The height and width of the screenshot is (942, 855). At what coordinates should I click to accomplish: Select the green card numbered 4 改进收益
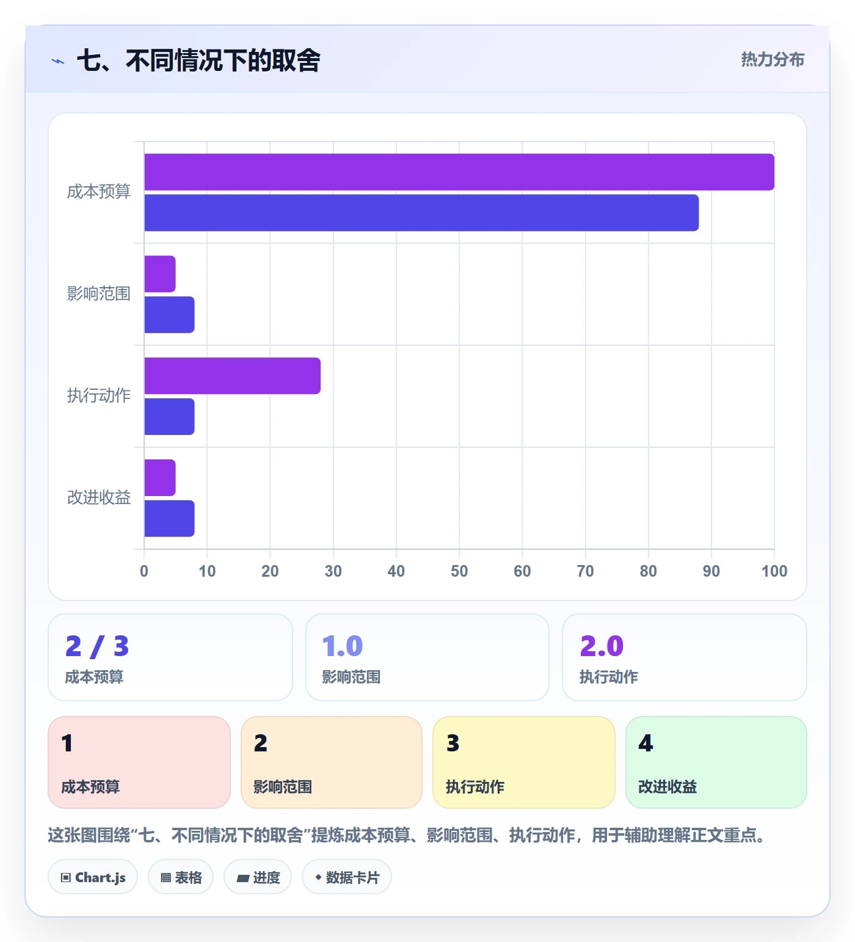(716, 762)
